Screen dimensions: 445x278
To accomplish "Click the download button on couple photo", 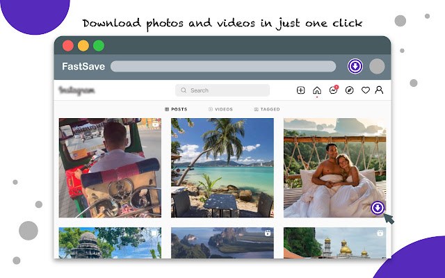I will pos(378,208).
